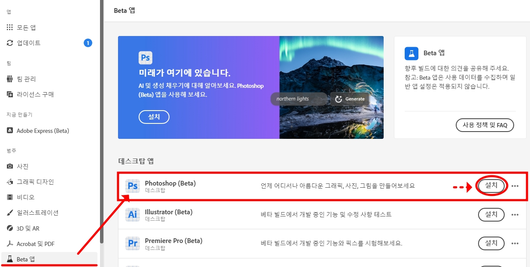Click 설치 for Premiere Pro (Beta)

click(x=491, y=243)
